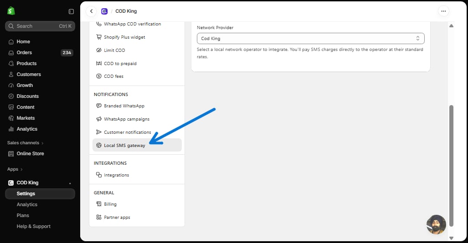
Task: Go to the Content section
Action: pyautogui.click(x=26, y=107)
